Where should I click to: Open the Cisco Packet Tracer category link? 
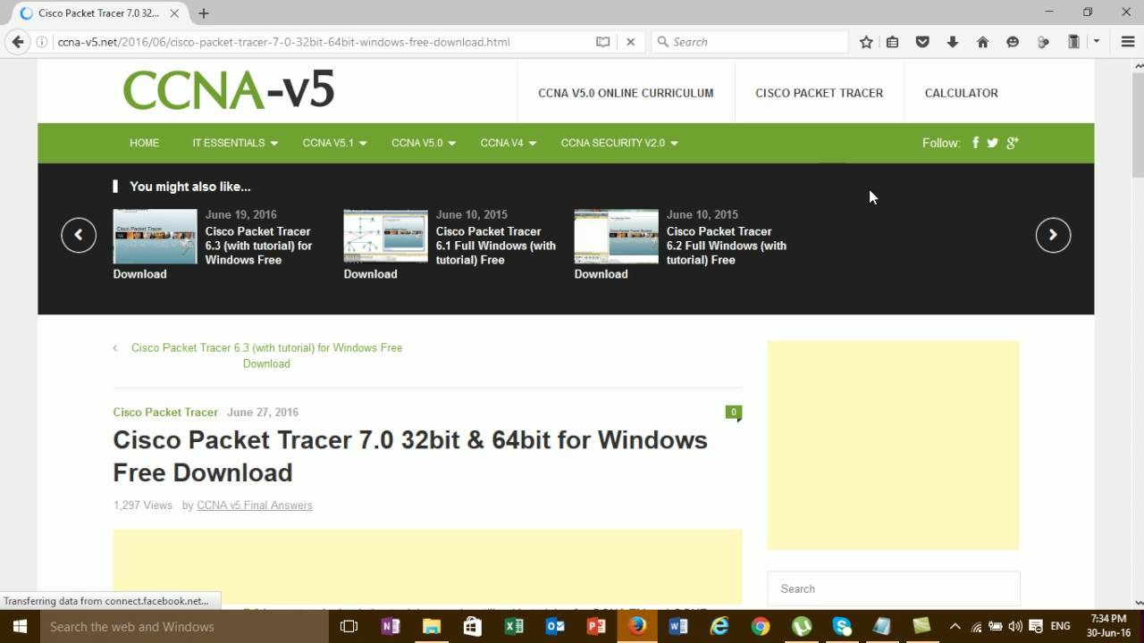click(165, 412)
